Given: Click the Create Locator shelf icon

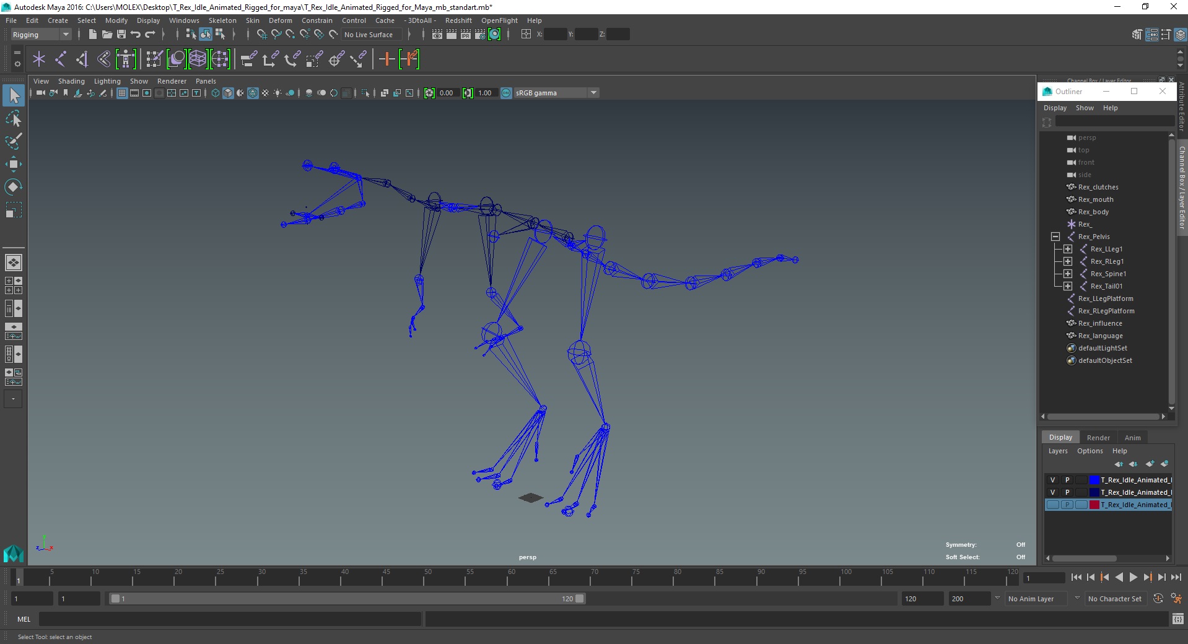Looking at the screenshot, I should click(x=39, y=59).
